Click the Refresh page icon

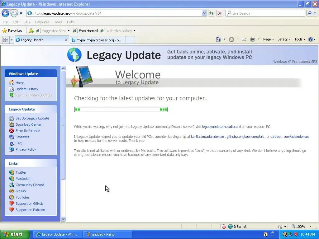pyautogui.click(x=212, y=13)
